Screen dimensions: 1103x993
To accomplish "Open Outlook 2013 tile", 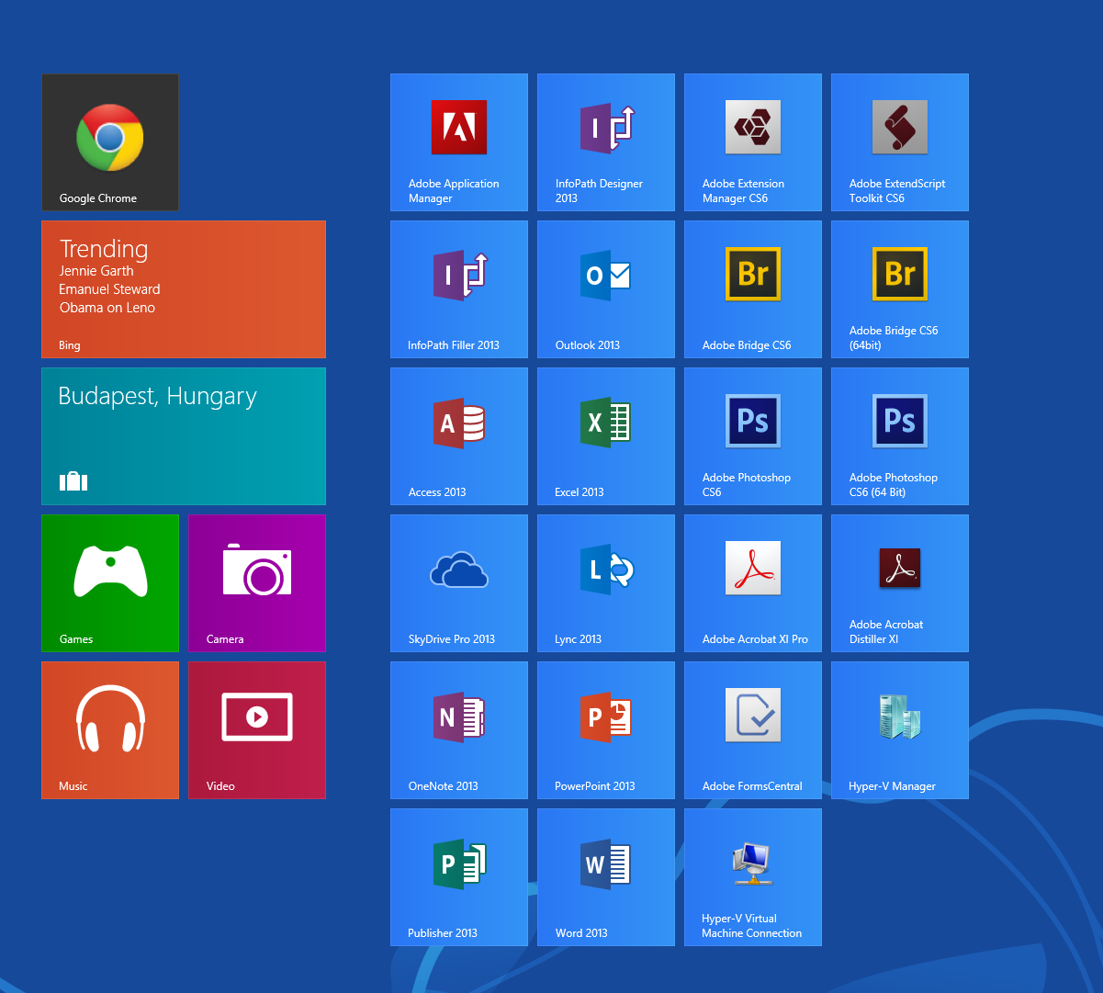I will click(x=606, y=288).
